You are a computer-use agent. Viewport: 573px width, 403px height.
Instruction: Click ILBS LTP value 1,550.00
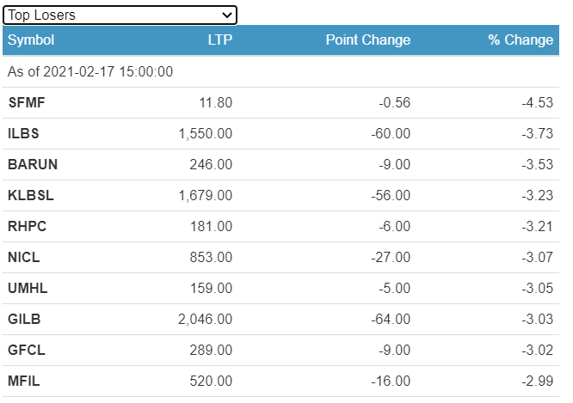coord(206,134)
